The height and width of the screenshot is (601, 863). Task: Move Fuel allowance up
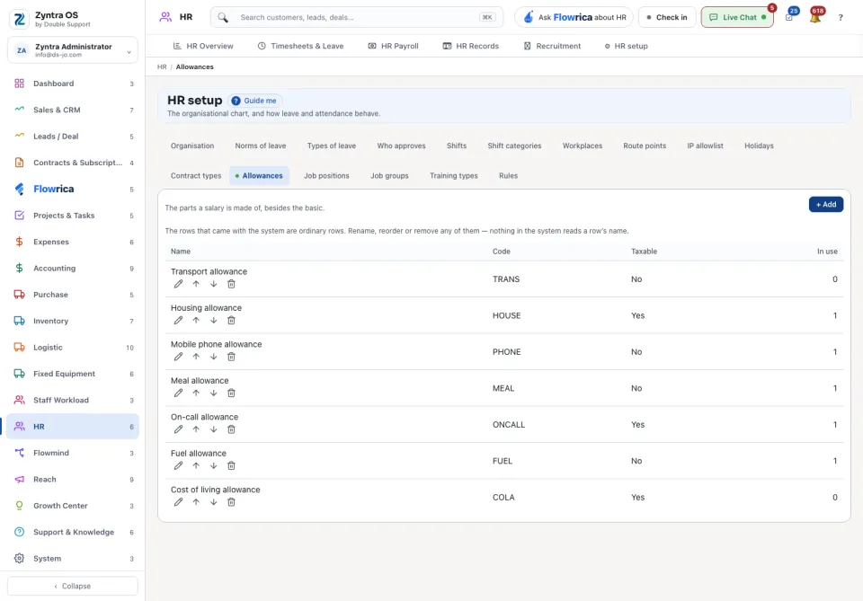pyautogui.click(x=196, y=465)
